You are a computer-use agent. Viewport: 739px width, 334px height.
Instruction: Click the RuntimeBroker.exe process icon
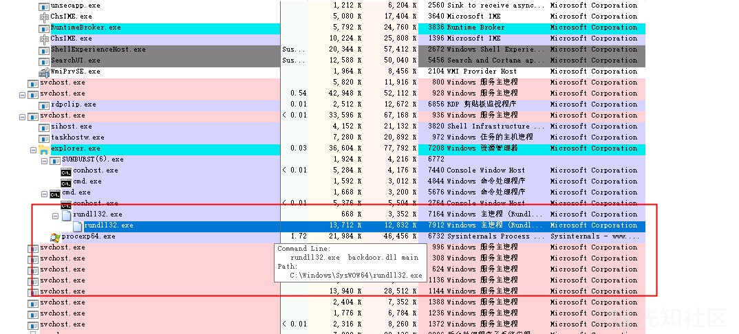pyautogui.click(x=44, y=28)
